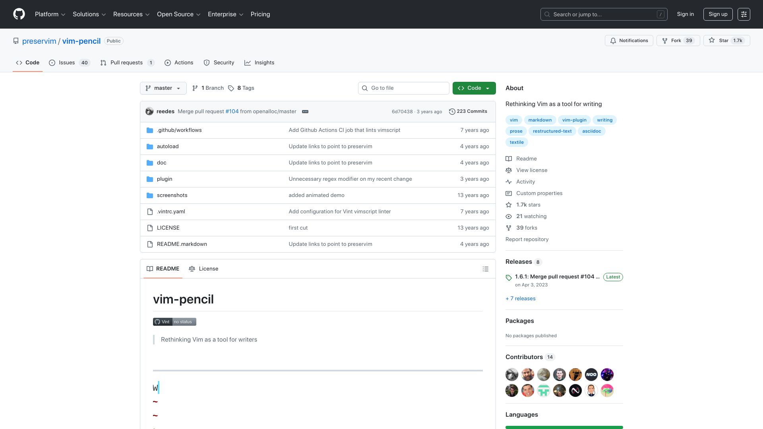Expand the Platform menu
763x429 pixels.
50,14
